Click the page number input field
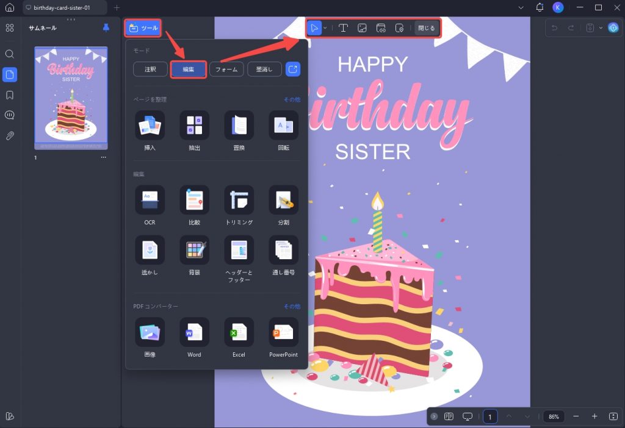The width and height of the screenshot is (625, 428). point(490,416)
